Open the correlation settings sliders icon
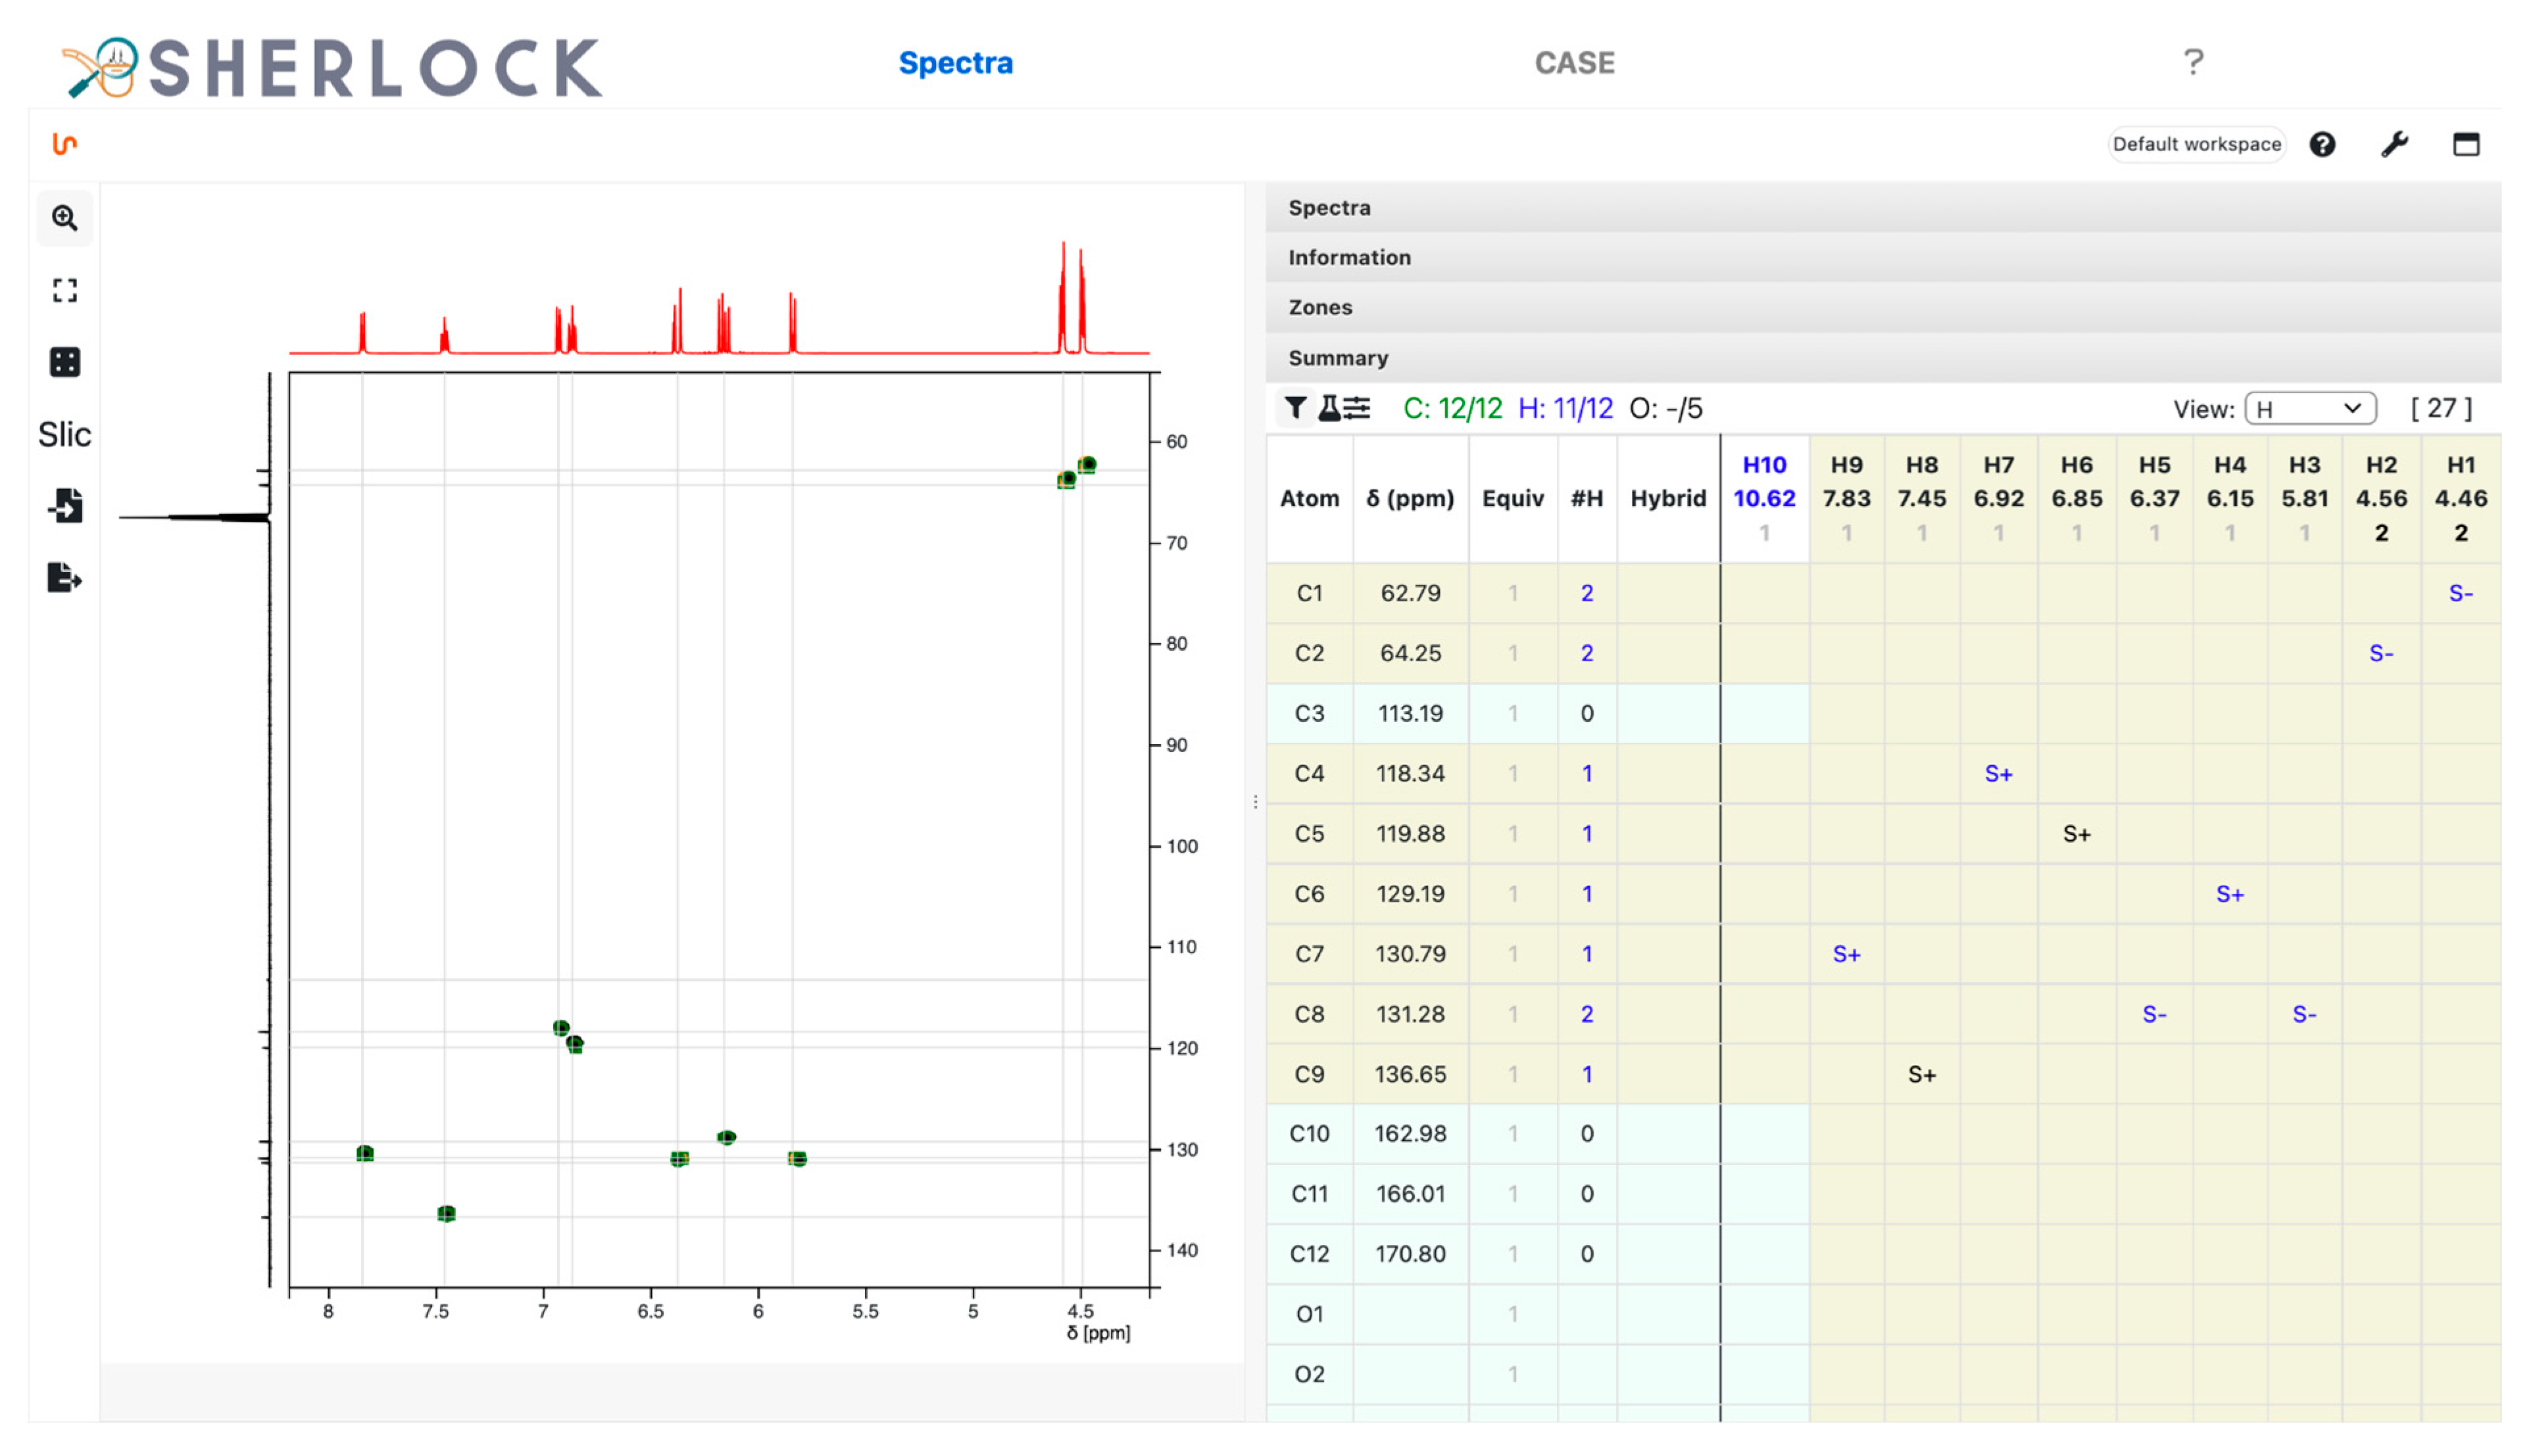This screenshot has height=1456, width=2533. pos(1358,408)
